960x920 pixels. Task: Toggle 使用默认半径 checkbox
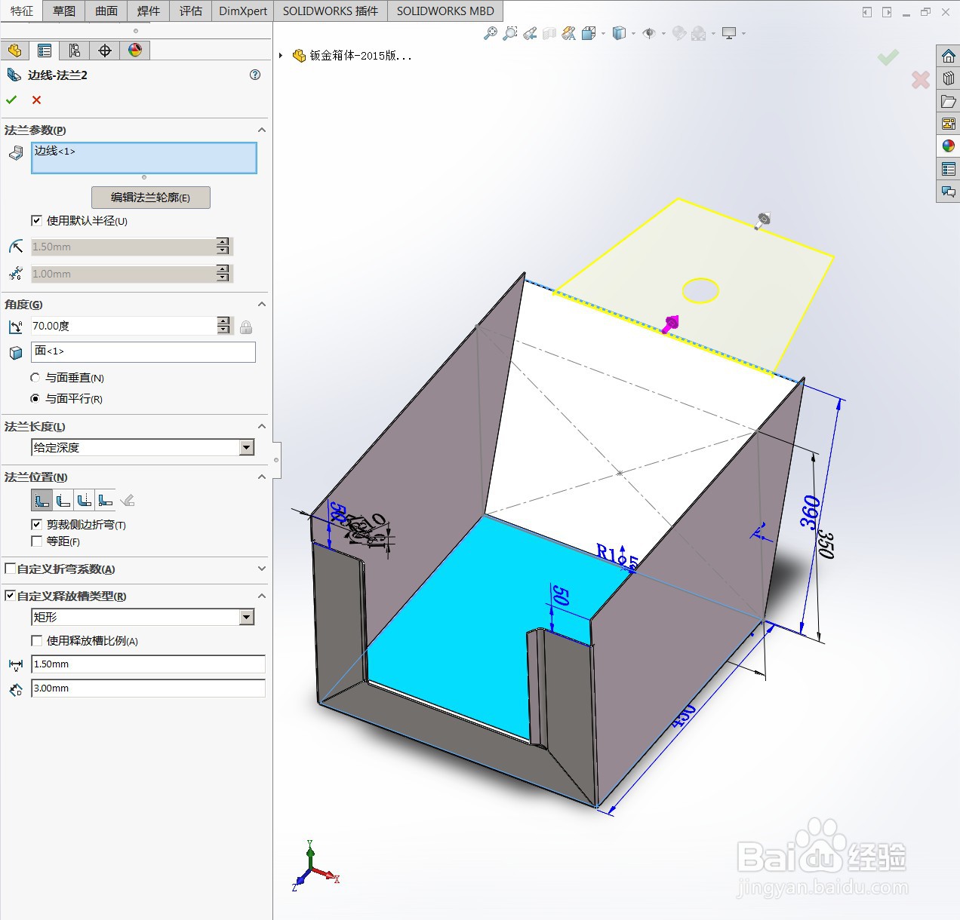(36, 221)
